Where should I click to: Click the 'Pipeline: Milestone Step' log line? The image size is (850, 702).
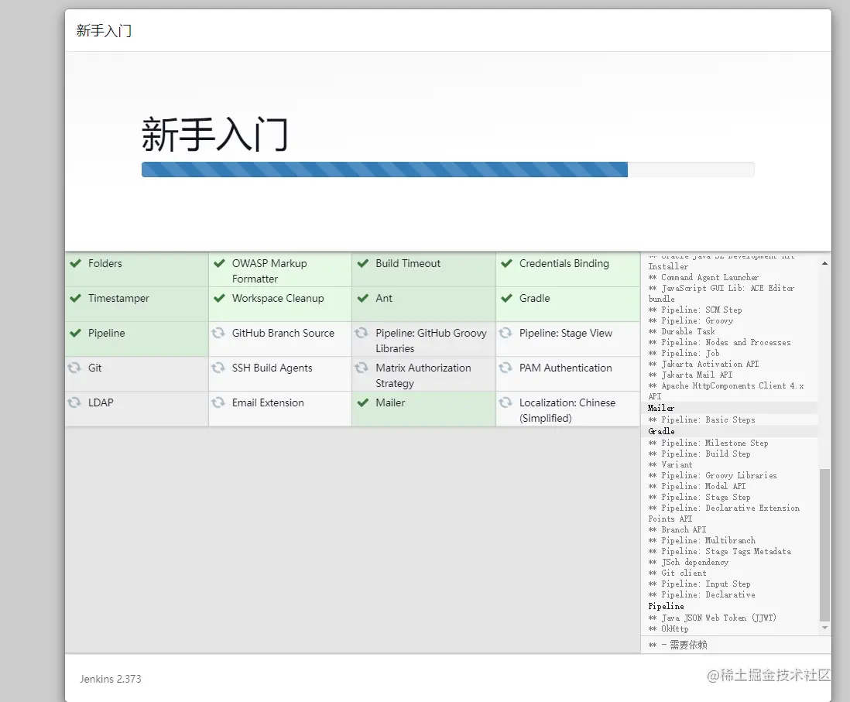[708, 443]
